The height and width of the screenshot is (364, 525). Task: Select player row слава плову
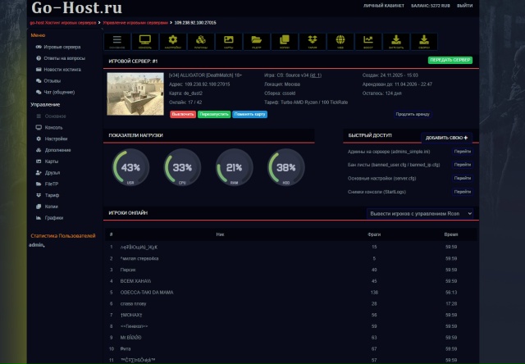click(291, 304)
